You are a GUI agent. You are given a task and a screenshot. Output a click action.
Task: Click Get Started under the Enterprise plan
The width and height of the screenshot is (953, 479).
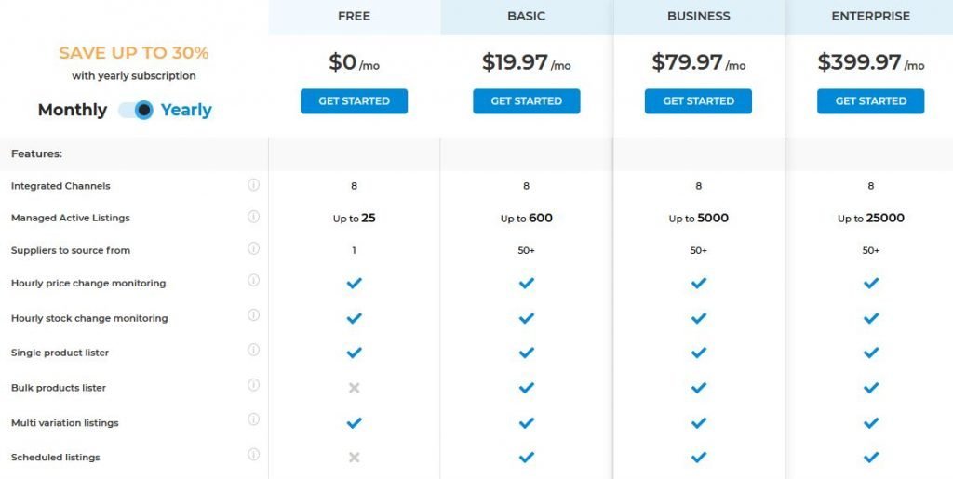click(870, 101)
